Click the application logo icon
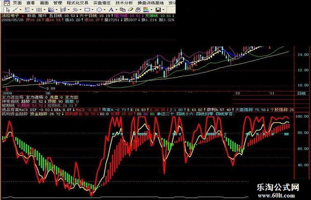The image size is (311, 200). [7, 3]
